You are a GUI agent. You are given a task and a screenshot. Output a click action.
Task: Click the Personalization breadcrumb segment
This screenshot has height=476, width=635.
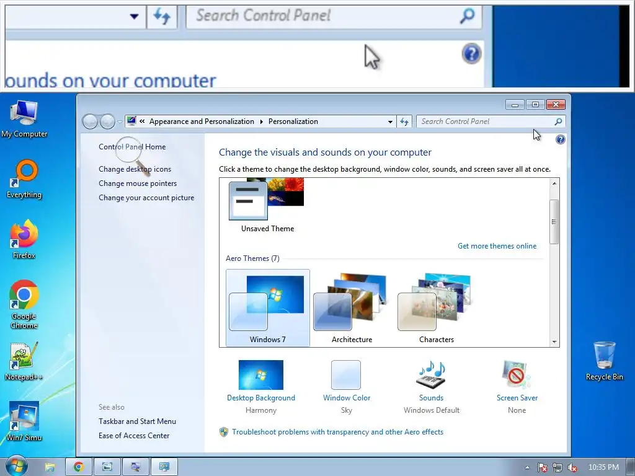(293, 121)
